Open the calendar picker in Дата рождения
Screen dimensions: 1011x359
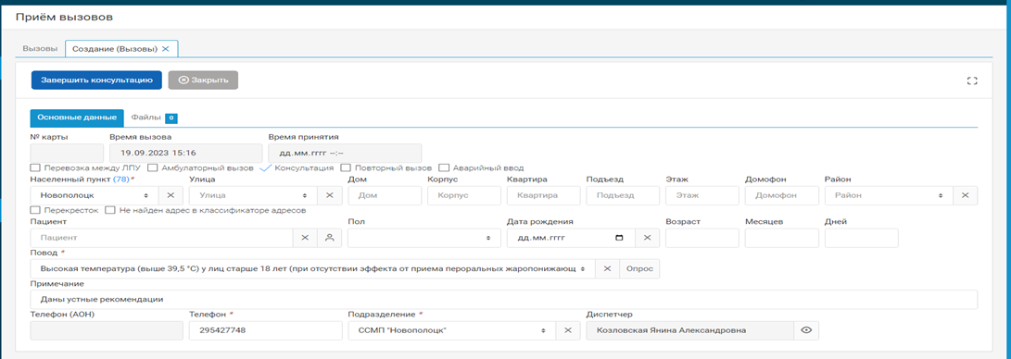[620, 238]
